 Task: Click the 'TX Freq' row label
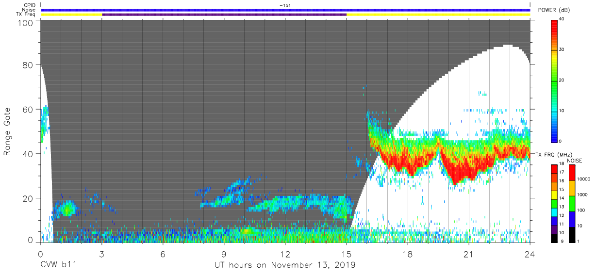coord(26,15)
